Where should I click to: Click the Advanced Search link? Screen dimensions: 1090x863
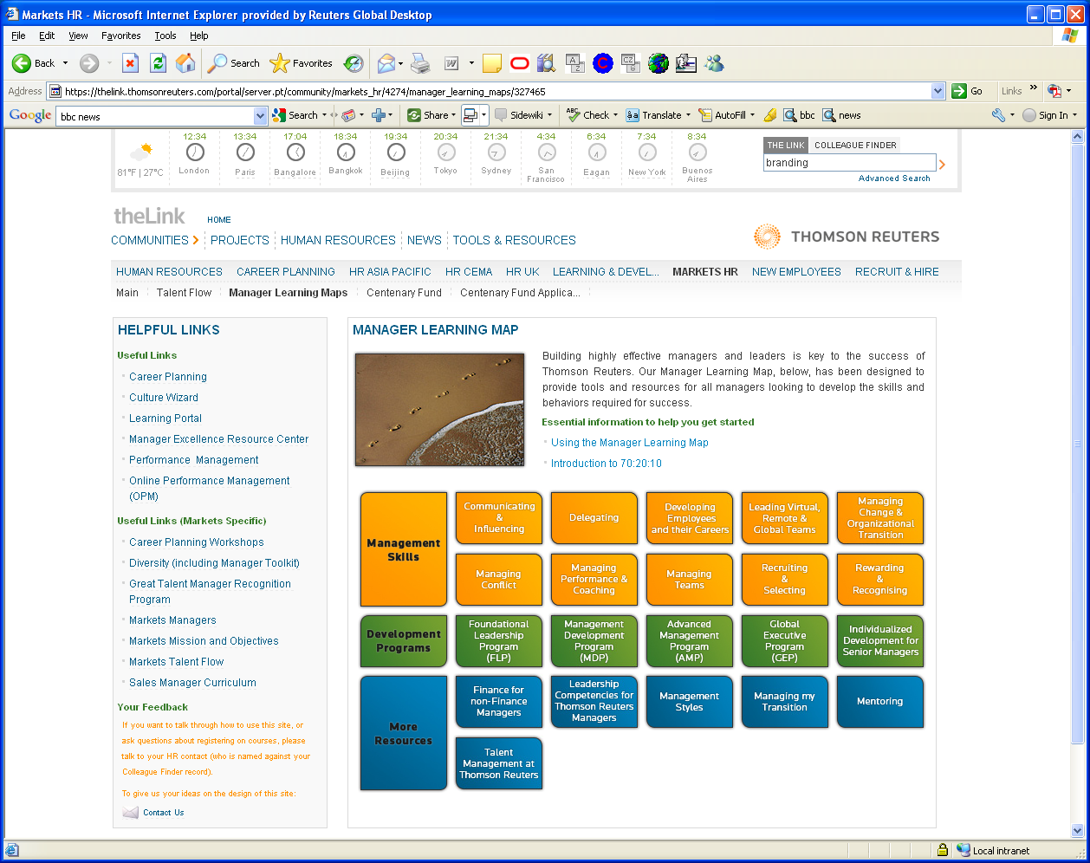(x=894, y=178)
